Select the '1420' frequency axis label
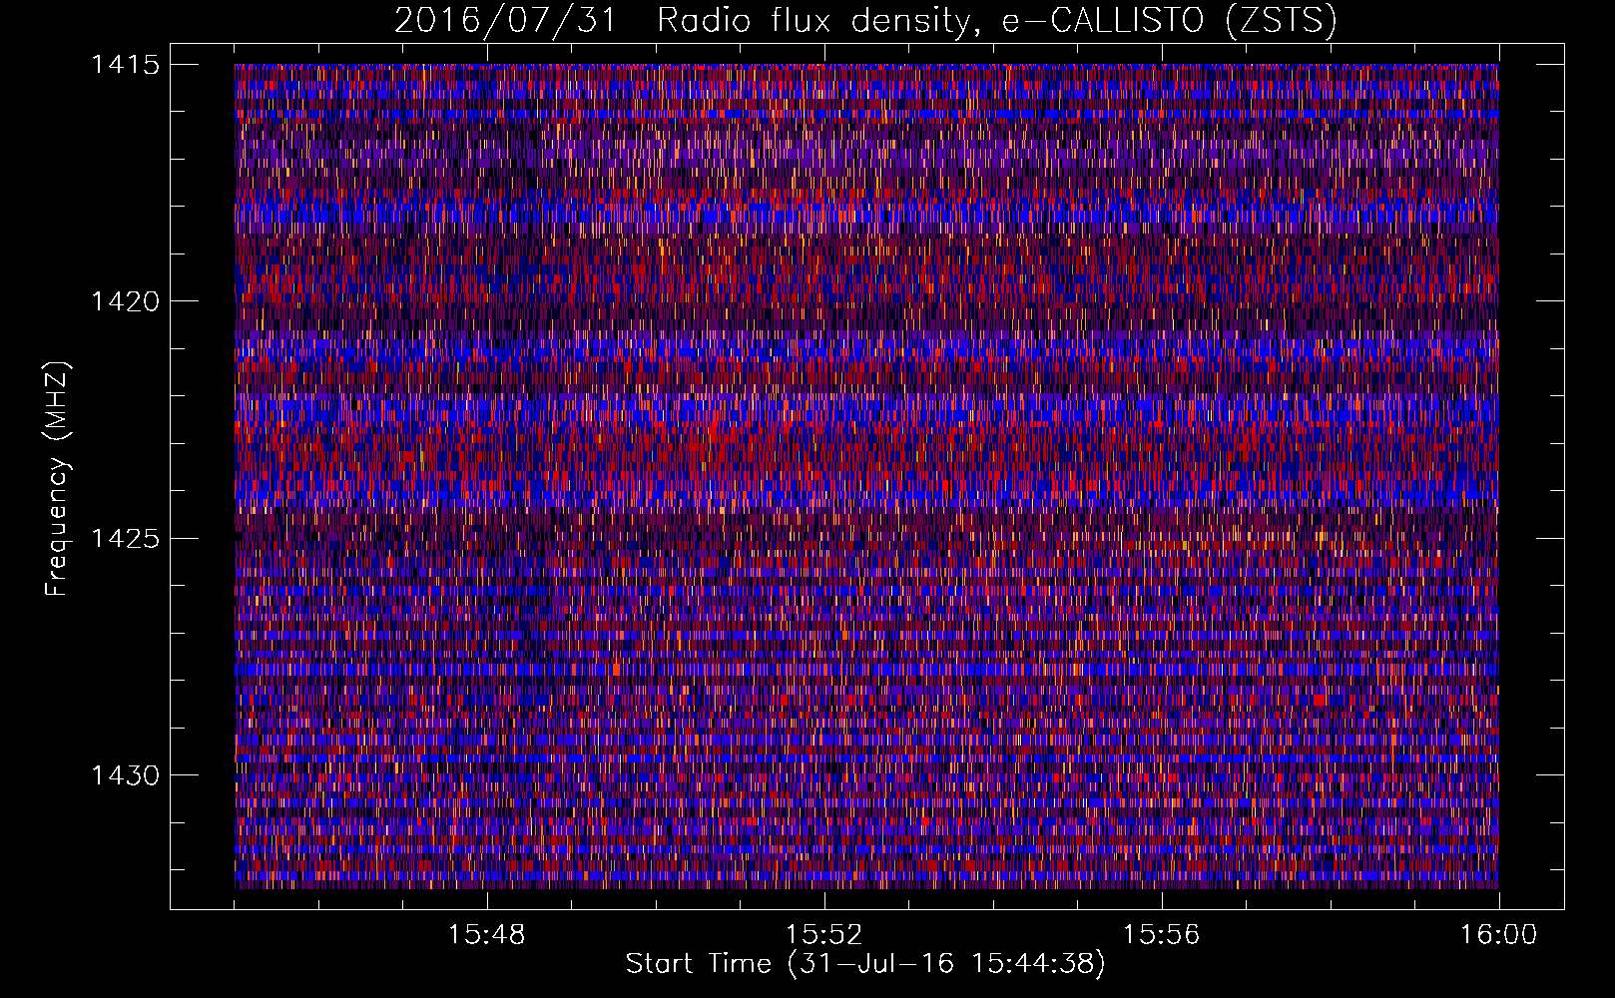This screenshot has width=1615, height=998. point(125,301)
